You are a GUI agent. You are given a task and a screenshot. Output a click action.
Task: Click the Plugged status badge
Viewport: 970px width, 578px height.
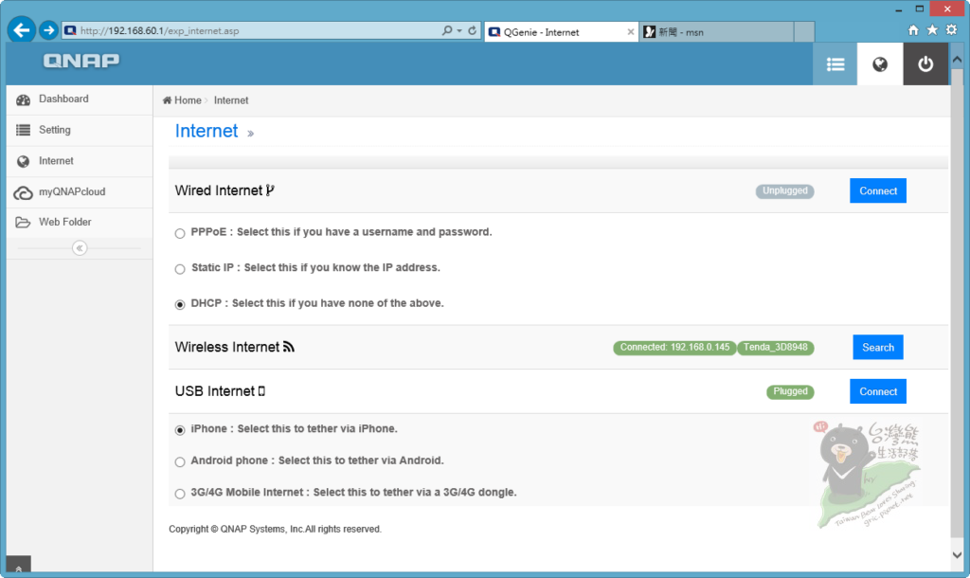point(790,391)
